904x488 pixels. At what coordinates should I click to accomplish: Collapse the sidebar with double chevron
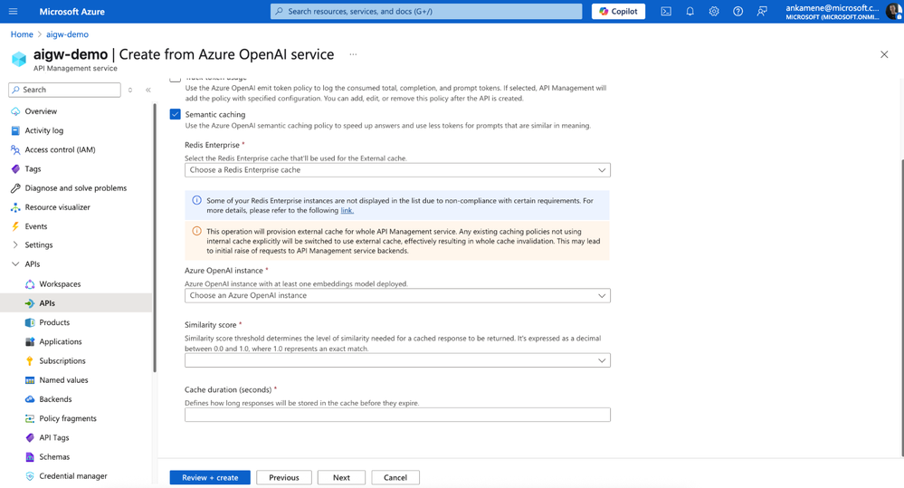click(148, 90)
